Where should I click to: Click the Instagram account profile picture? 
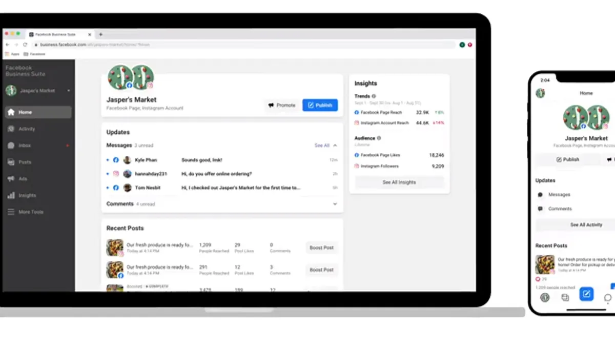click(x=142, y=77)
